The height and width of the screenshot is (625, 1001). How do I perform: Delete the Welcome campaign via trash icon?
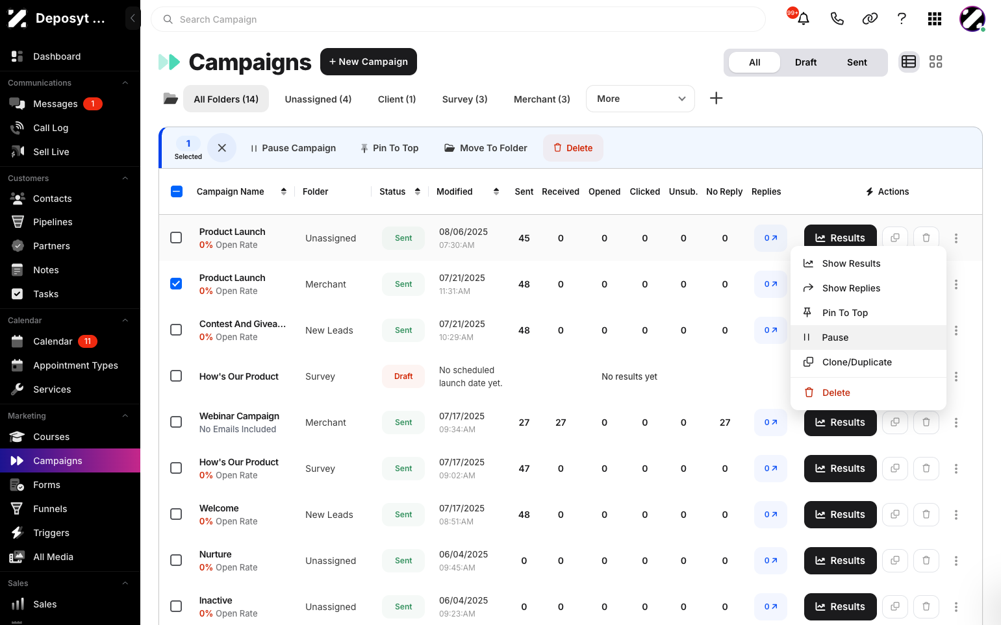pyautogui.click(x=926, y=515)
